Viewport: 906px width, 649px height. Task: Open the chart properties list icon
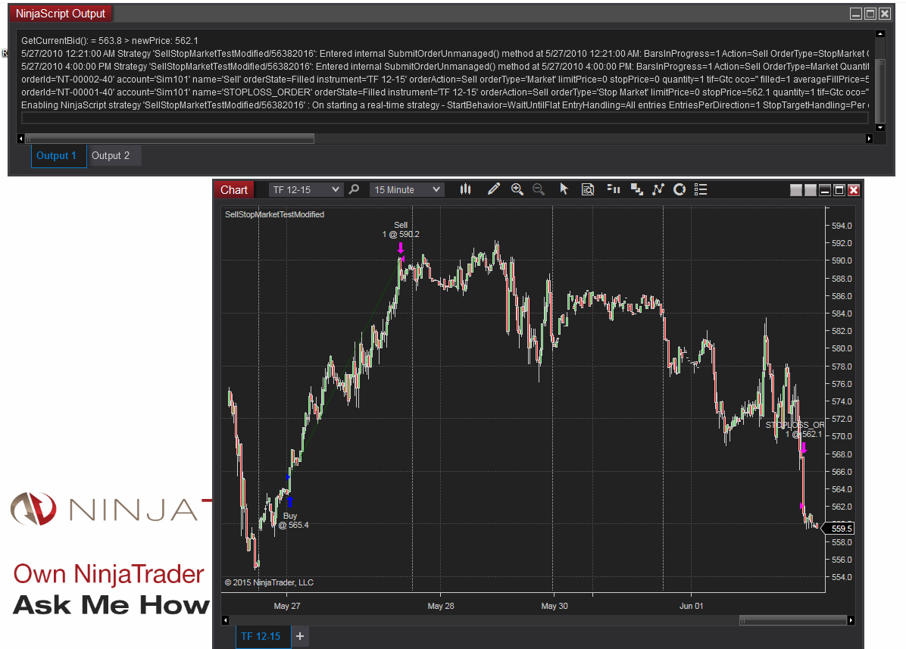point(701,189)
